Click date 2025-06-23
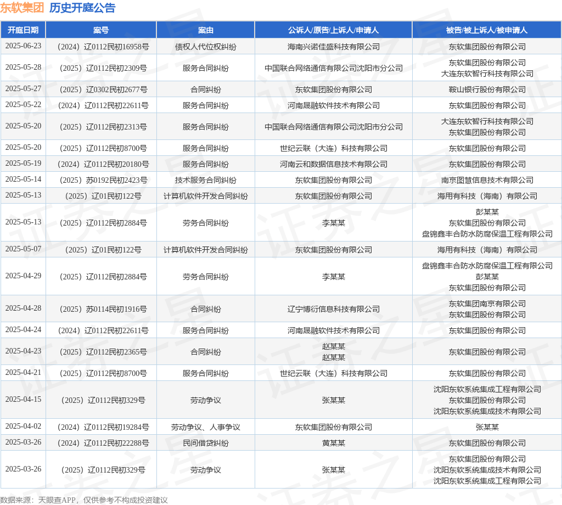Screen dimensions: 562x505 coord(23,46)
